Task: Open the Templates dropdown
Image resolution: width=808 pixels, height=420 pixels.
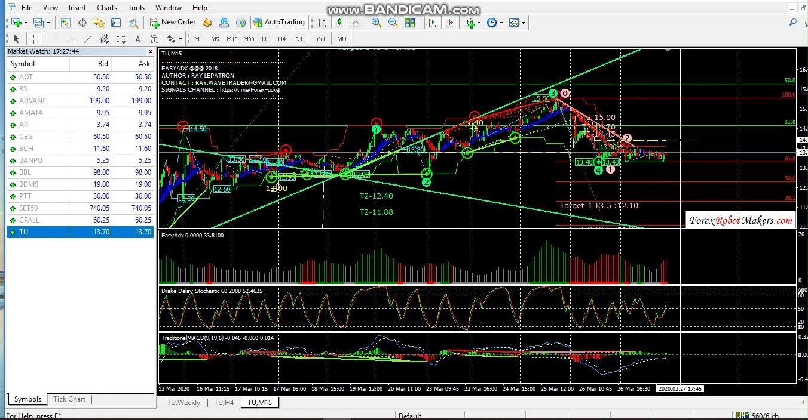Action: (x=516, y=23)
